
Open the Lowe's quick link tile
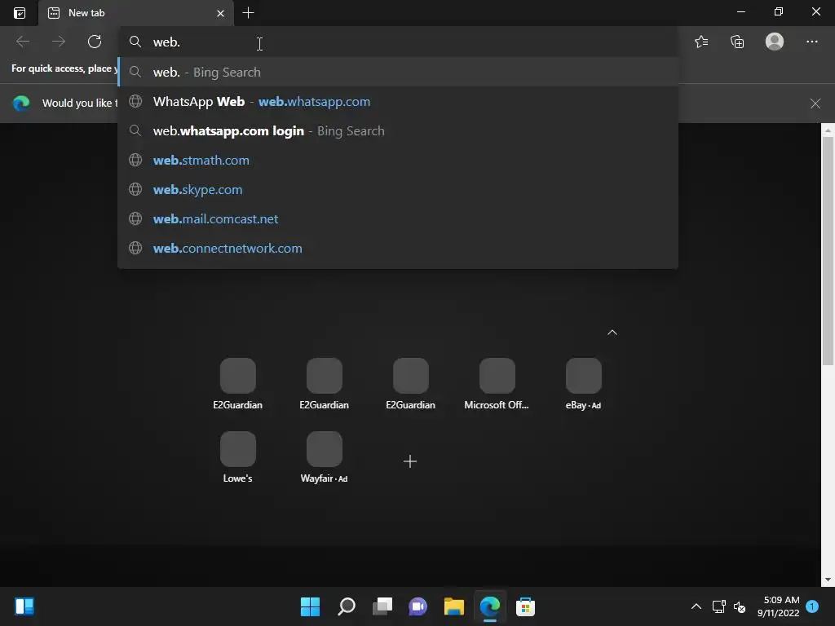237,456
